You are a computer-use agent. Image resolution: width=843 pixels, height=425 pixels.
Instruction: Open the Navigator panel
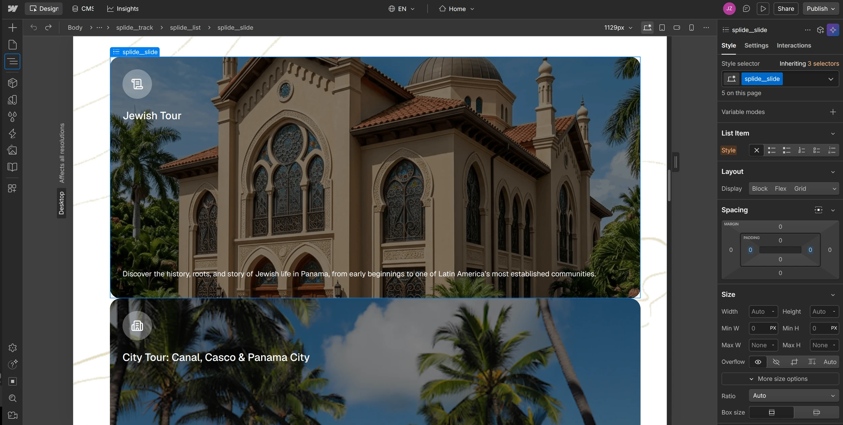(x=12, y=62)
